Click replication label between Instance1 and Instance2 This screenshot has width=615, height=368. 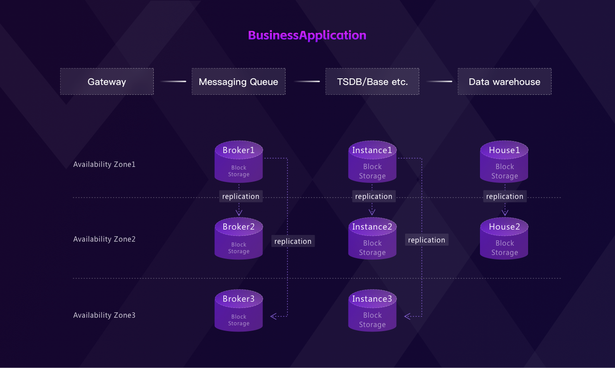pyautogui.click(x=374, y=196)
